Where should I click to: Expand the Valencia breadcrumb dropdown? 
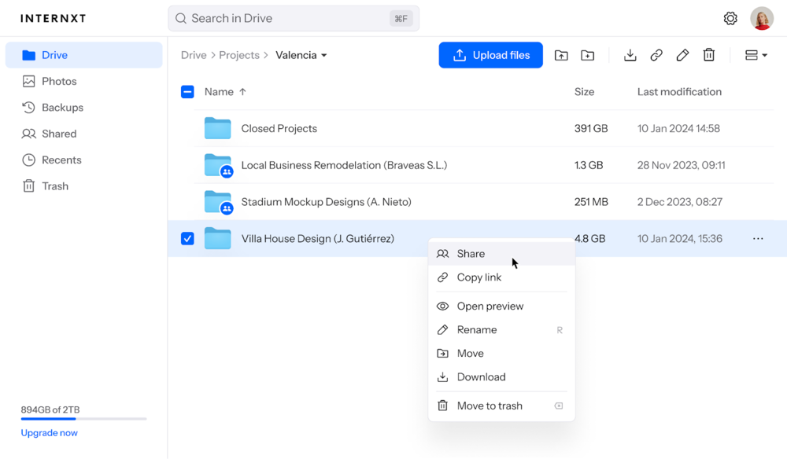[x=301, y=55]
